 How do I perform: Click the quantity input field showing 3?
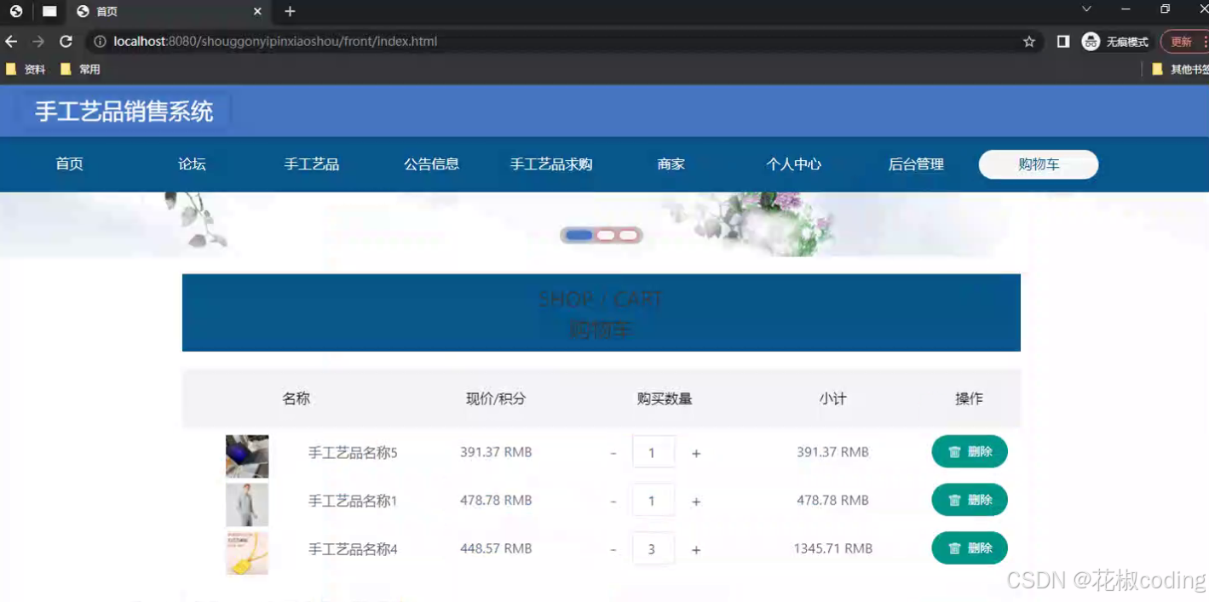pyautogui.click(x=653, y=548)
